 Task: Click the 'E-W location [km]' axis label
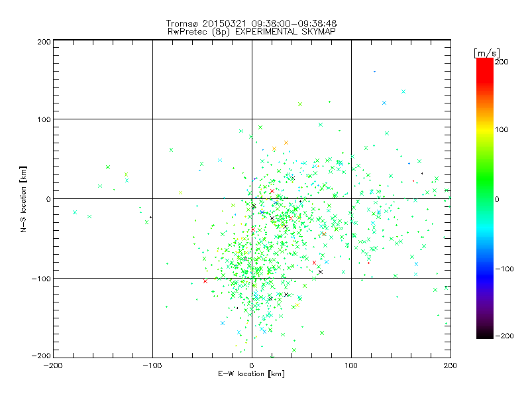[x=252, y=373]
